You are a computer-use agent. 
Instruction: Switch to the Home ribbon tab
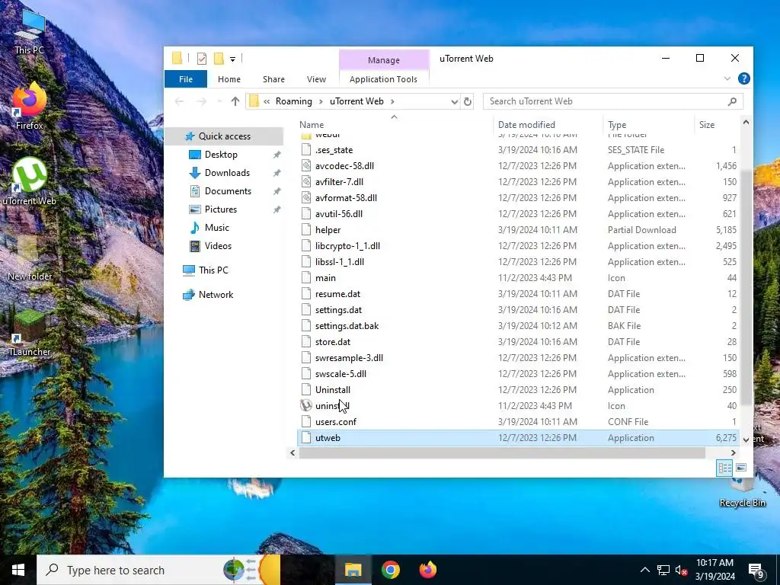click(229, 79)
